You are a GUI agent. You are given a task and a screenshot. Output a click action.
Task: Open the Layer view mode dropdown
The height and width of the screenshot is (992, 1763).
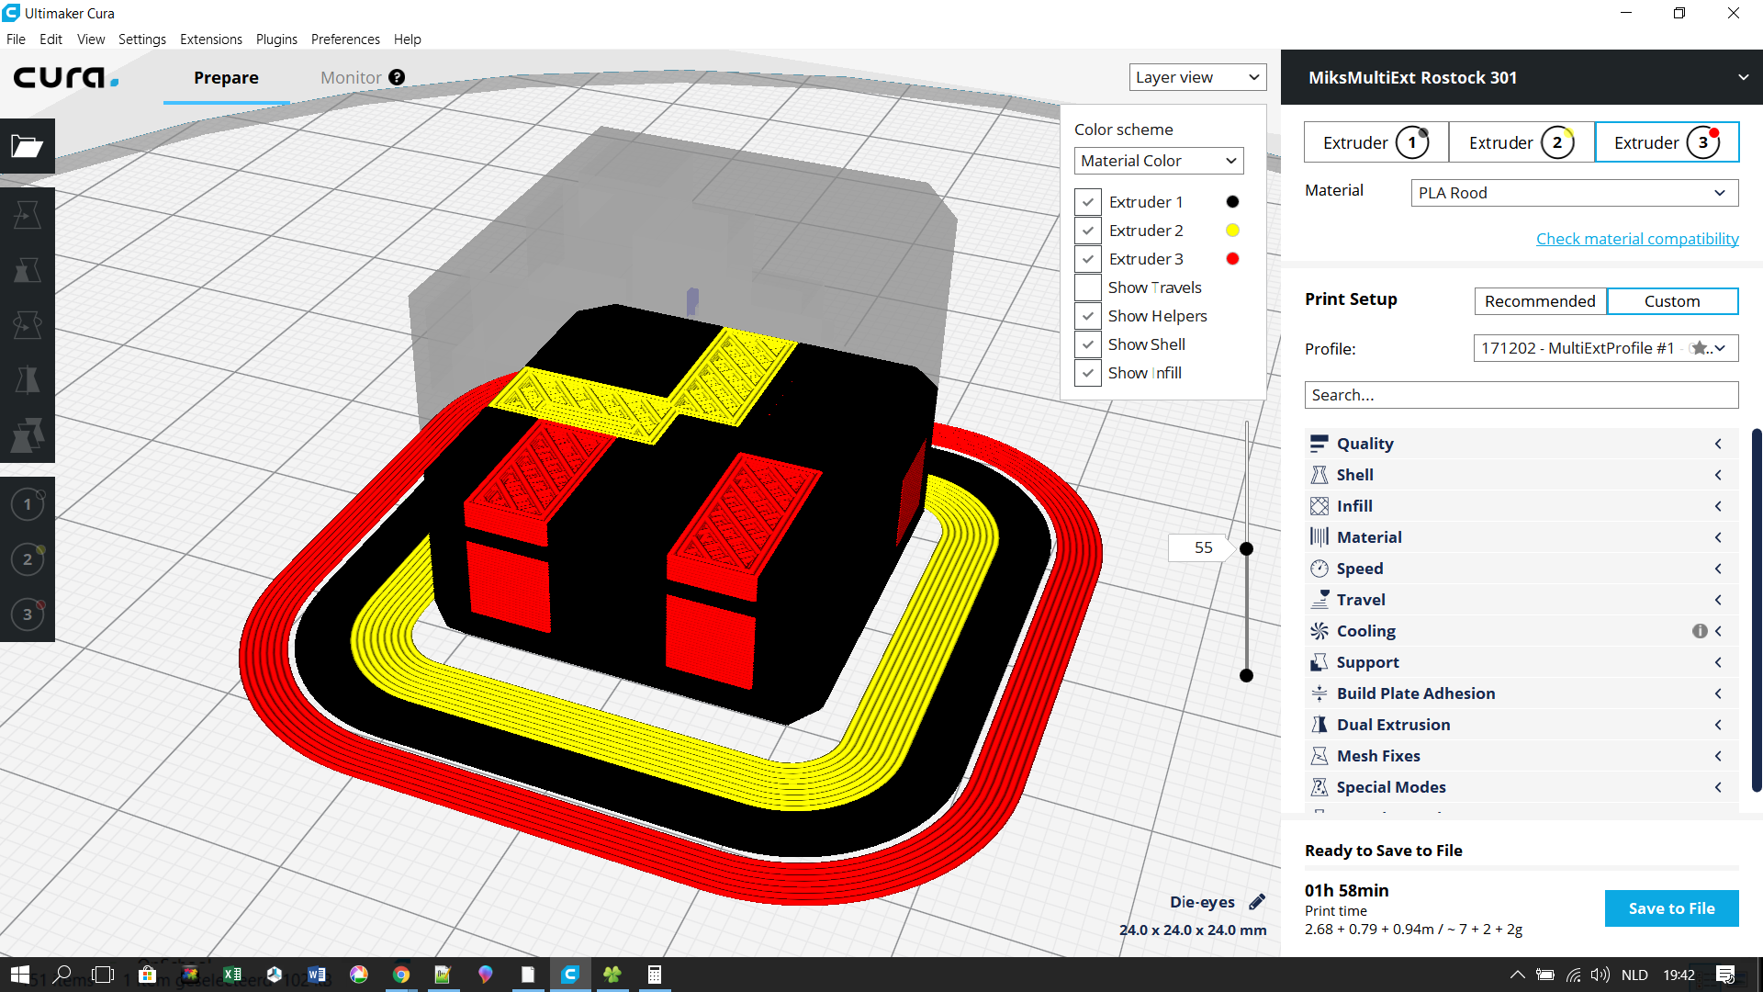click(x=1197, y=77)
